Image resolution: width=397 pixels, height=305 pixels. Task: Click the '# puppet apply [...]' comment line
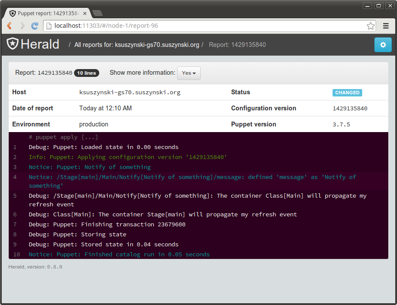[63, 137]
